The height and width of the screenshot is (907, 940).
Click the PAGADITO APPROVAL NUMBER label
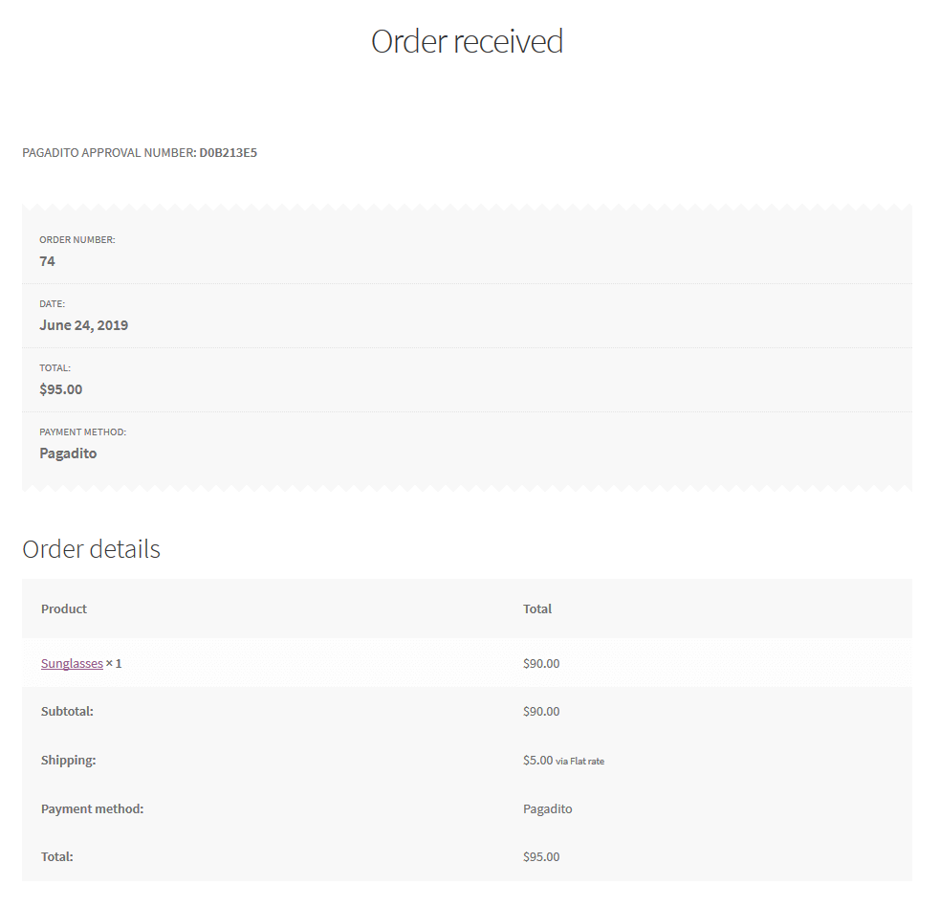109,152
